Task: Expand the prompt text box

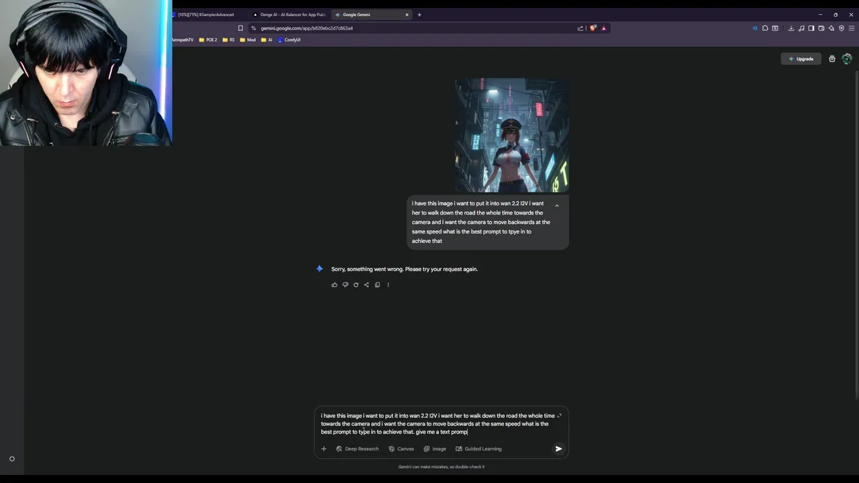Action: tap(559, 416)
